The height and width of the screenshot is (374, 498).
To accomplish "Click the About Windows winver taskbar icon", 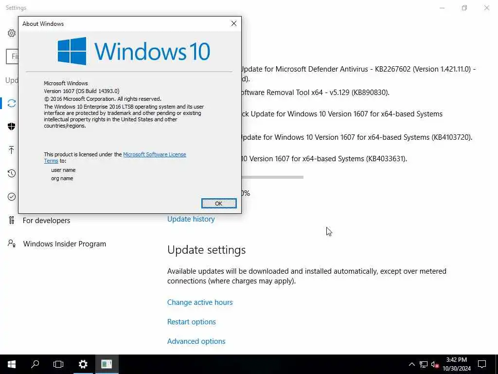I will tap(107, 364).
